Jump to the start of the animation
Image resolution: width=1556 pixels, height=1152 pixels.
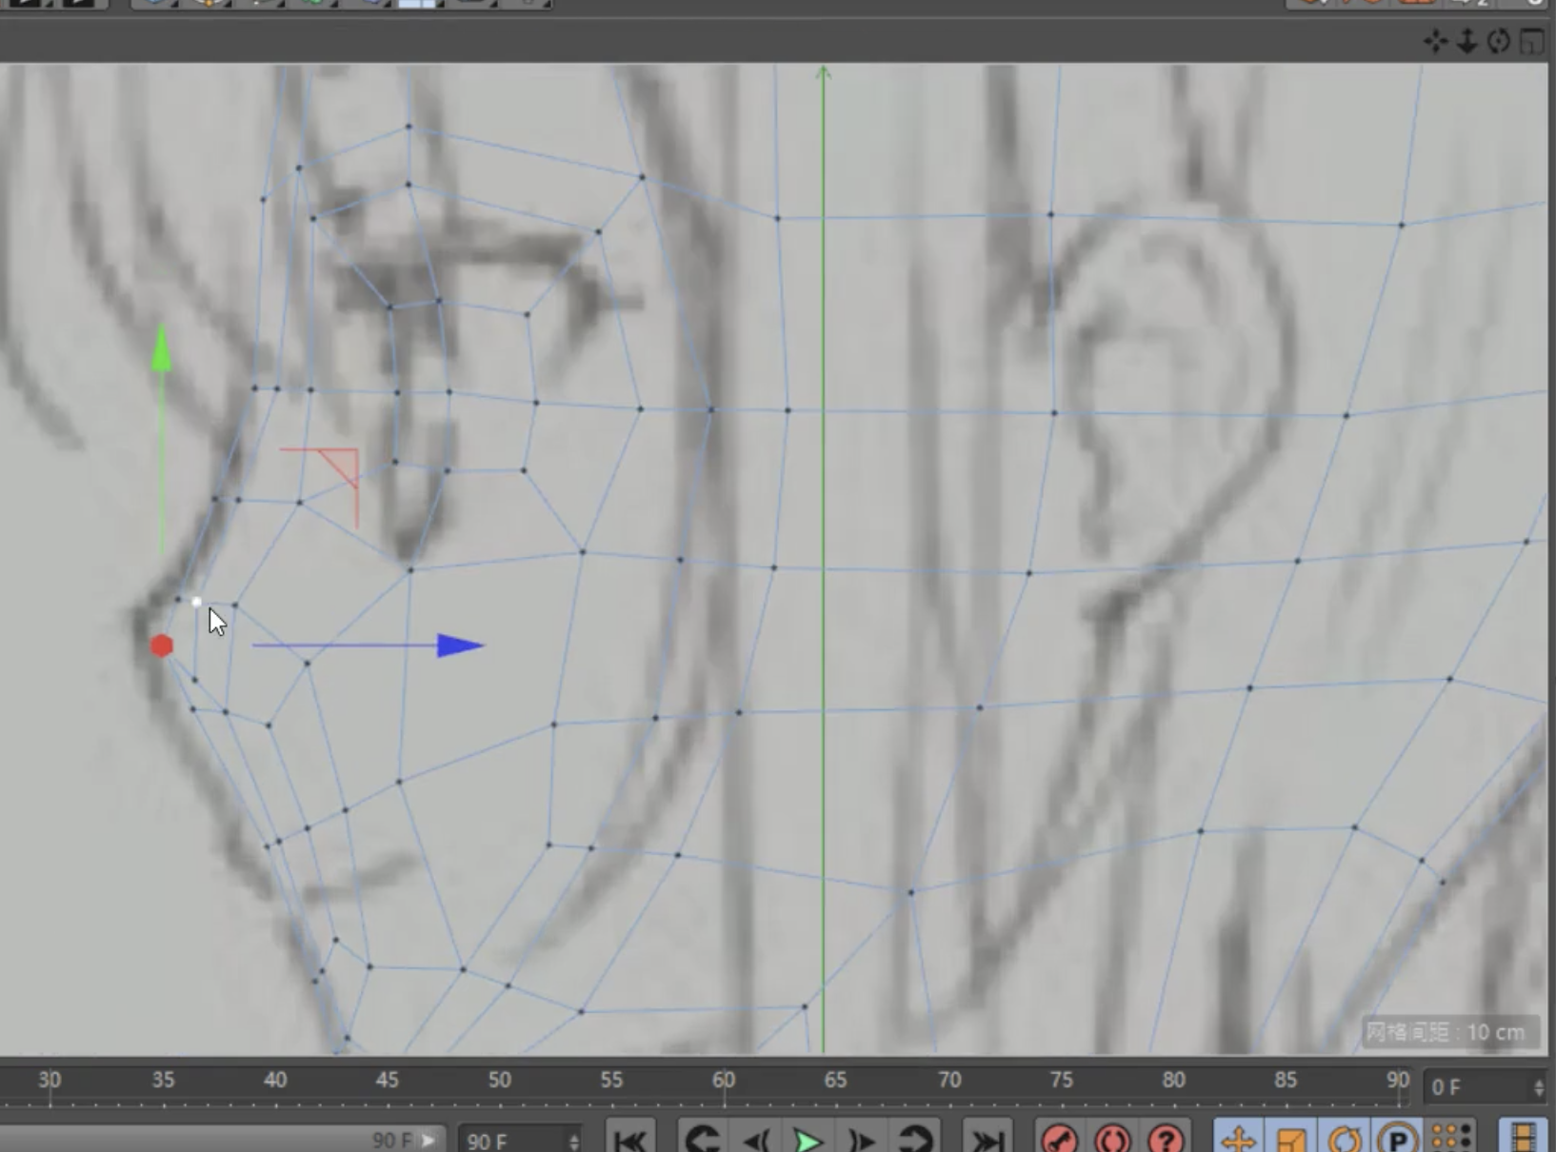(x=629, y=1140)
